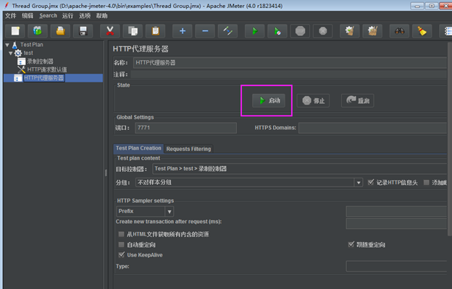The height and width of the screenshot is (289, 452).
Task: Select HTTP代理服务器 in the tree
Action: pyautogui.click(x=43, y=78)
